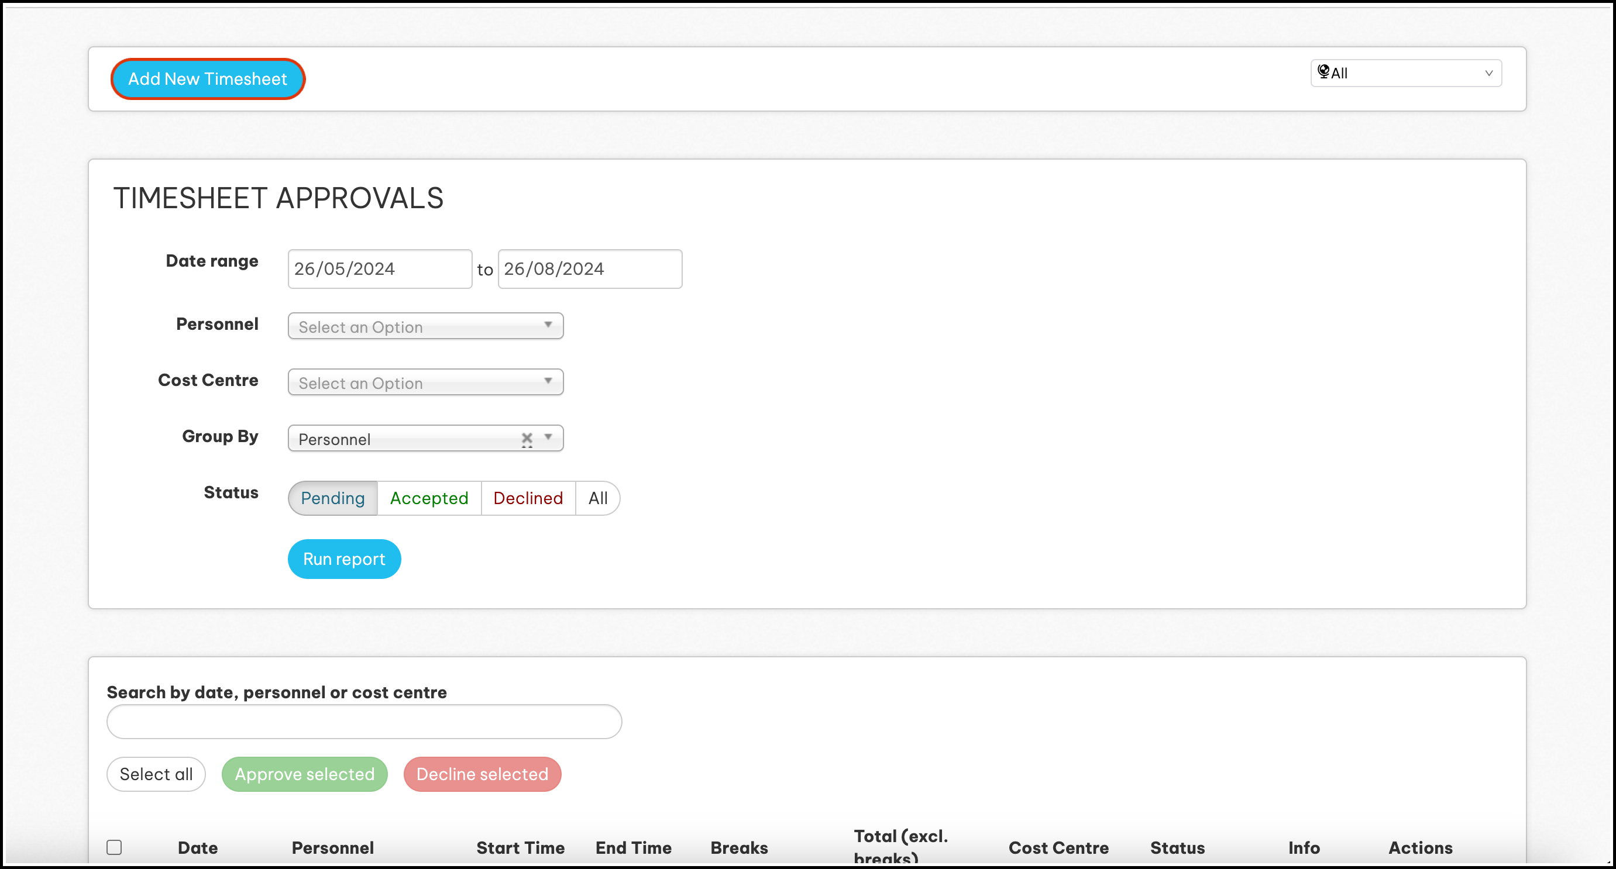Click the search by date input box
1616x869 pixels.
364,721
